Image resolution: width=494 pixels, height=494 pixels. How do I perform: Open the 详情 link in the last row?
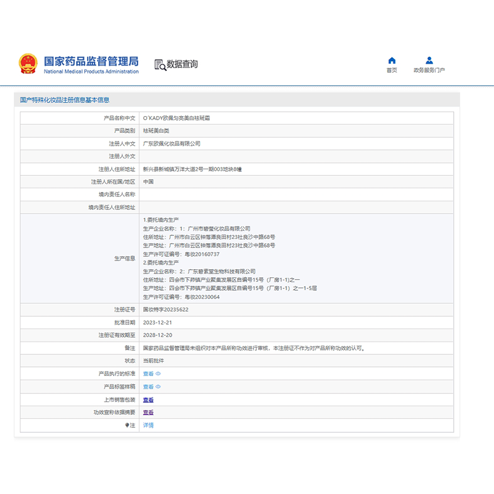point(148,425)
